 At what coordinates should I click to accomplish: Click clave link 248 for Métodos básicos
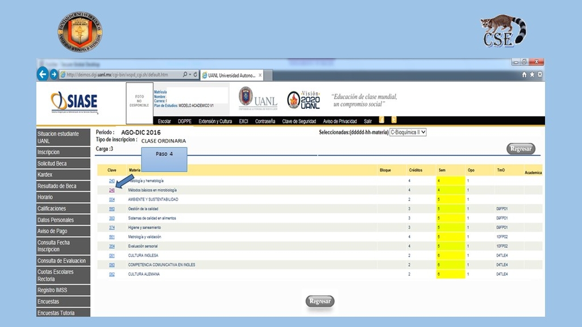[112, 190]
